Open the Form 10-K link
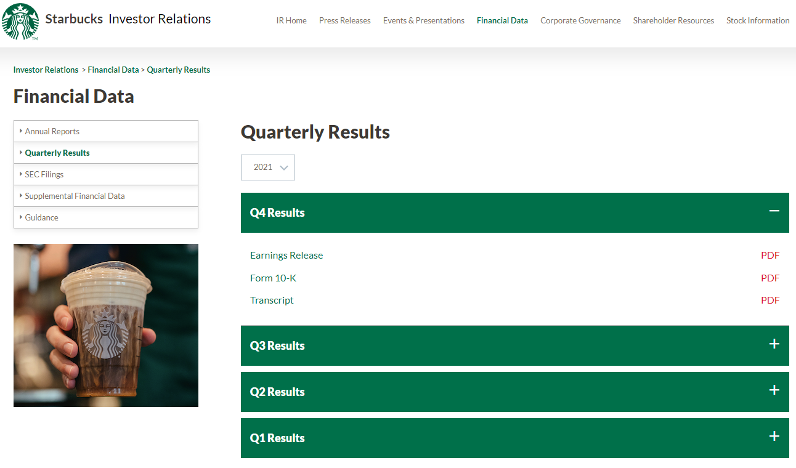Image resolution: width=796 pixels, height=468 pixels. [x=273, y=278]
